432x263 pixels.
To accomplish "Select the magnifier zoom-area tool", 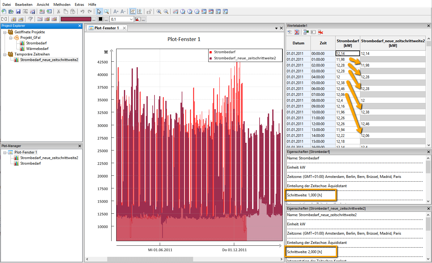I will [106, 11].
